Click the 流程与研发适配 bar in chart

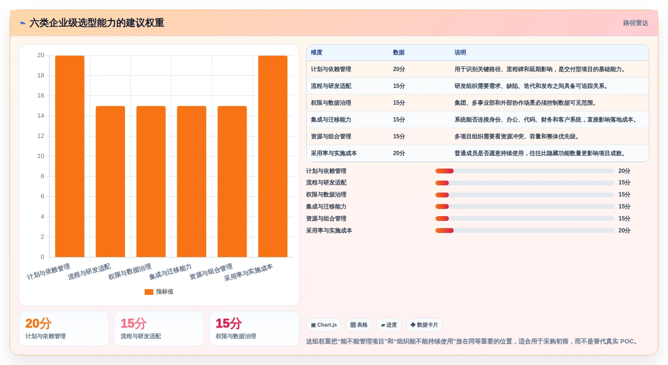111,182
